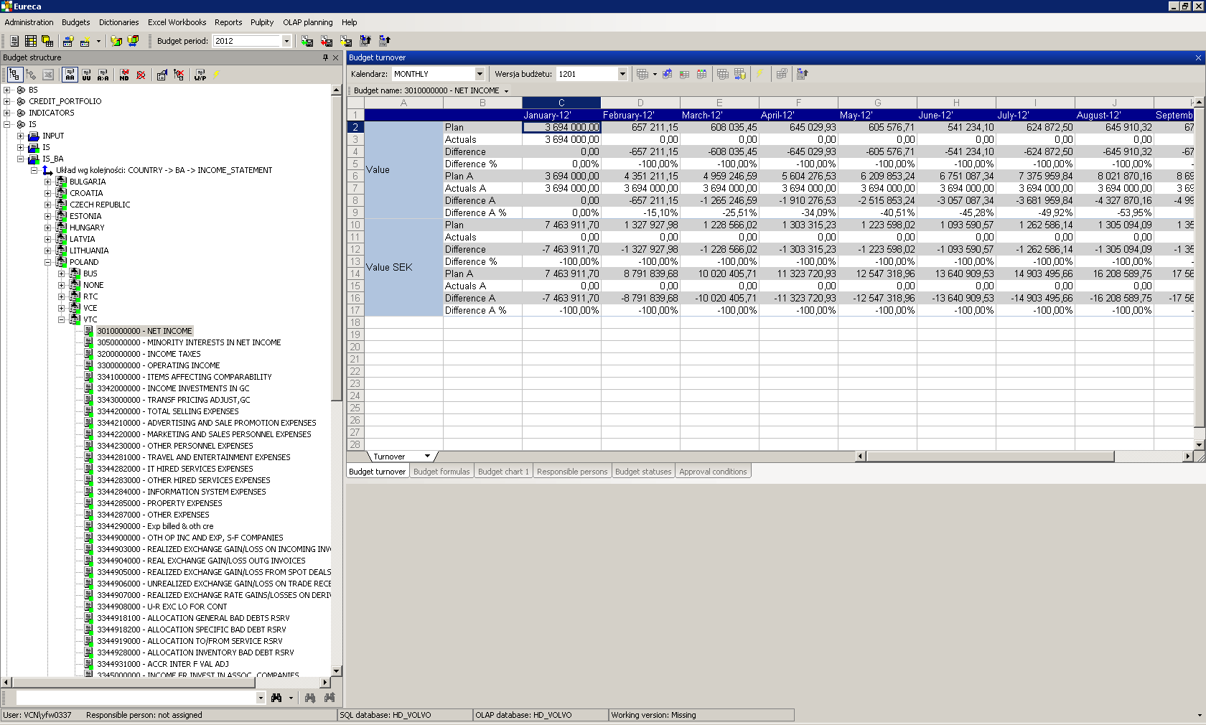Viewport: 1206px width, 725px height.
Task: Click the ND crossed-out icon
Action: (x=124, y=75)
